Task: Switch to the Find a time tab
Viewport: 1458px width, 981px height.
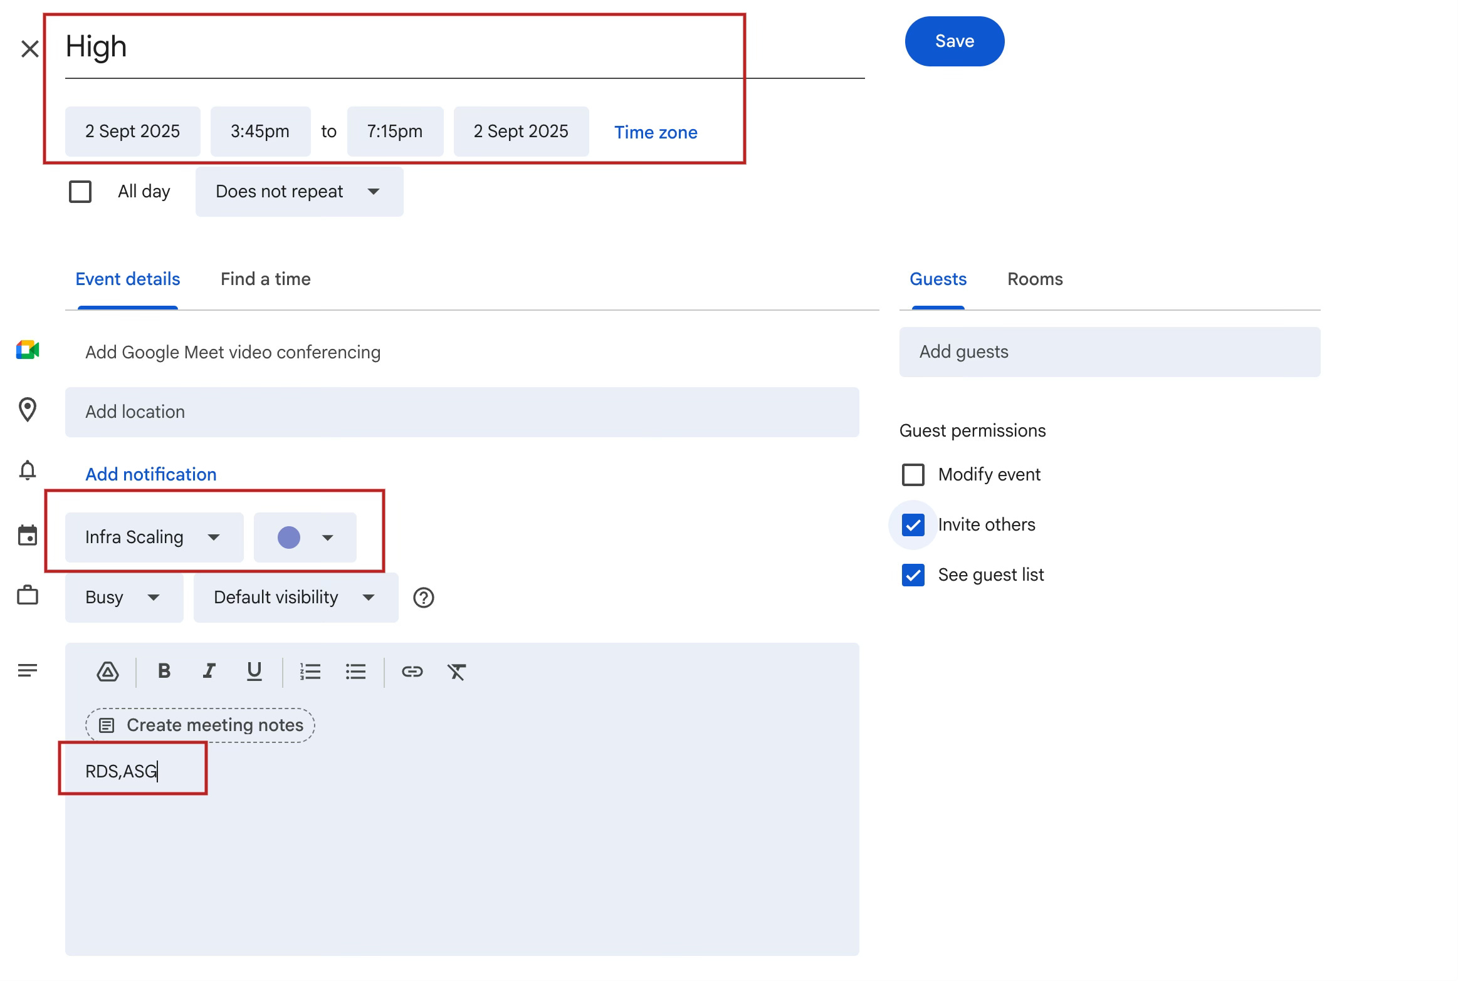Action: [266, 279]
